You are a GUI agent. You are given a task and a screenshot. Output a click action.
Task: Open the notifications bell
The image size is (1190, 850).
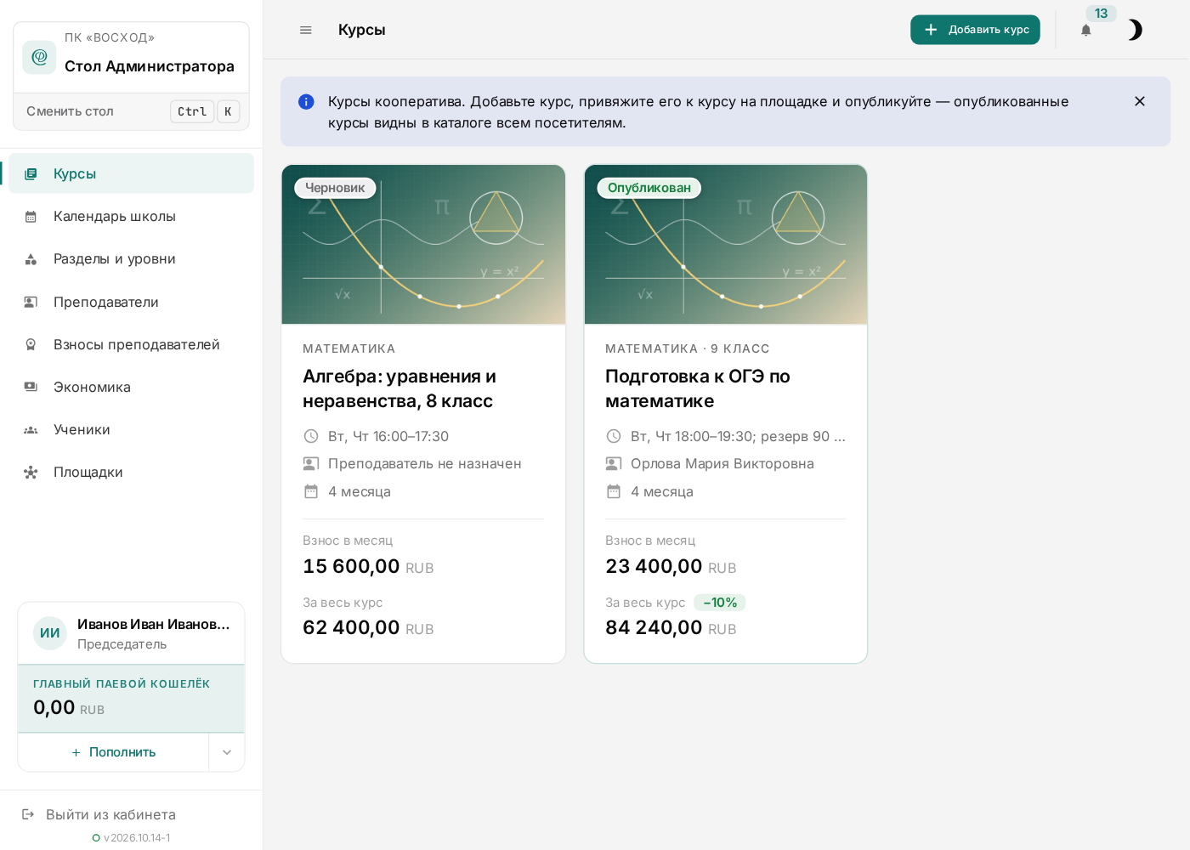click(x=1085, y=31)
